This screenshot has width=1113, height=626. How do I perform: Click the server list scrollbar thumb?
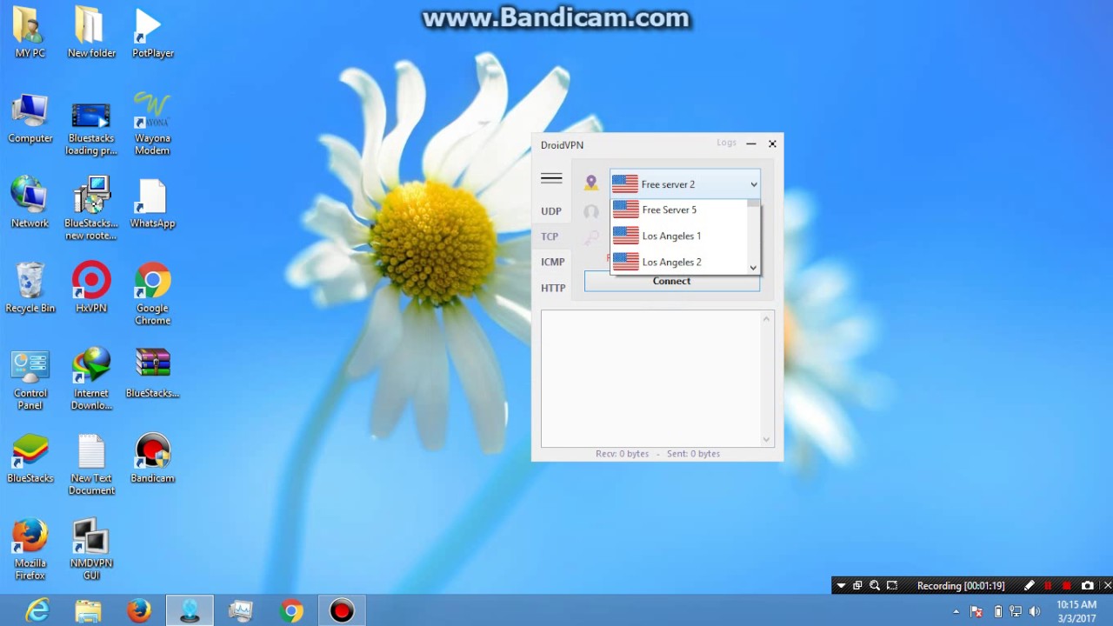pyautogui.click(x=753, y=203)
